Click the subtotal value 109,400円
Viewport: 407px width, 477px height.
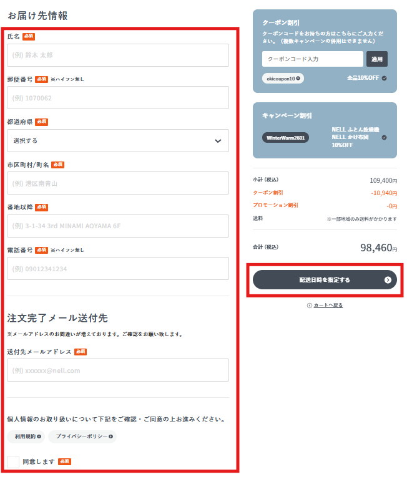(383, 181)
